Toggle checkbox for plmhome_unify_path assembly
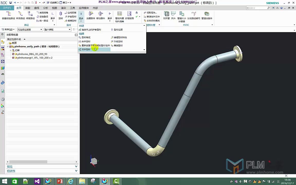This screenshot has width=296, height=185. [10, 47]
